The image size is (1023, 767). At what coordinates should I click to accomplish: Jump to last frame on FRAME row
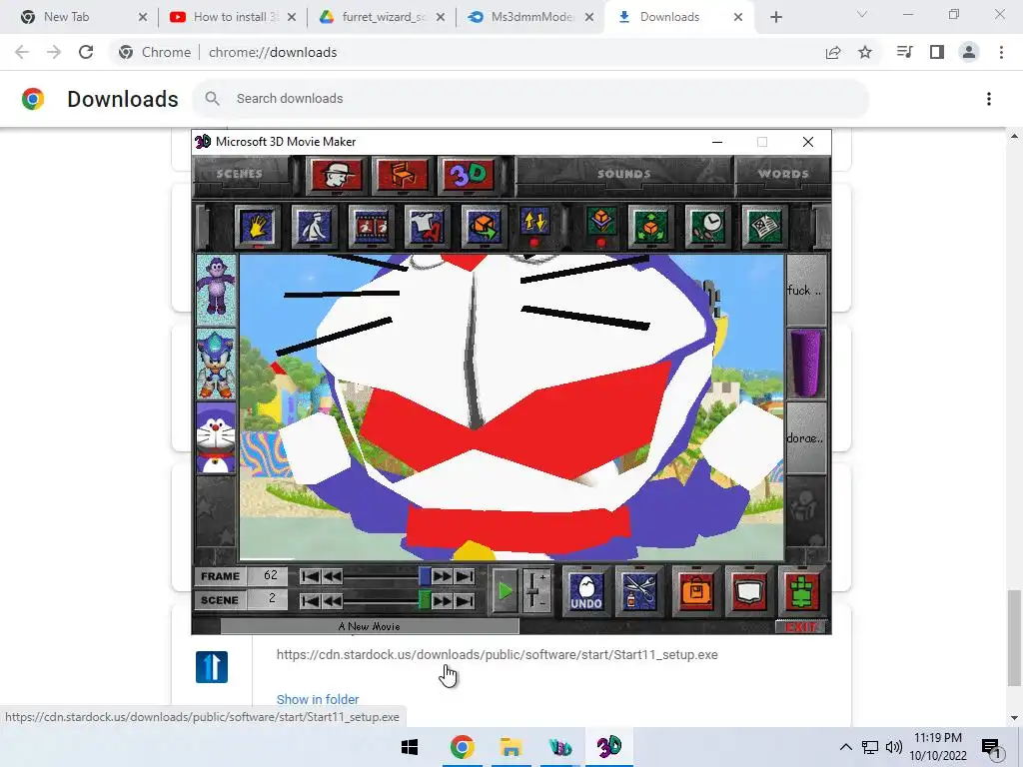465,576
